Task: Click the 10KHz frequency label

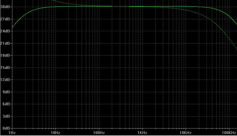Action: pos(186,133)
